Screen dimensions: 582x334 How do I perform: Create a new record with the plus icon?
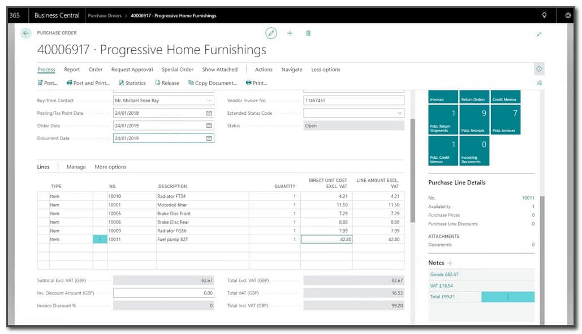point(290,33)
